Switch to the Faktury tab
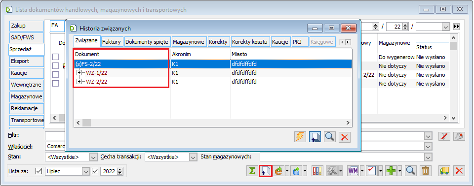The width and height of the screenshot is (474, 186). pyautogui.click(x=112, y=42)
